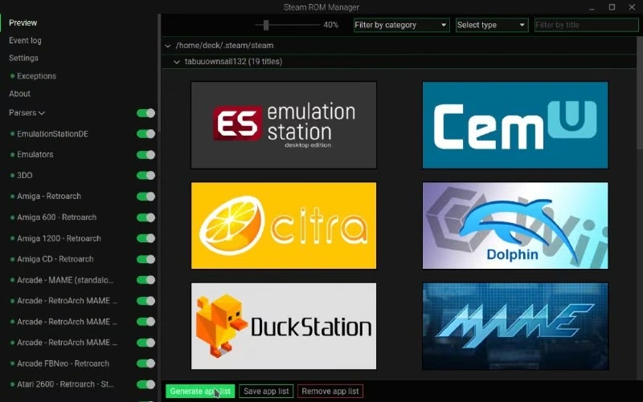Viewport: 643px width, 402px height.
Task: Open the Select type dropdown
Action: [x=492, y=25]
